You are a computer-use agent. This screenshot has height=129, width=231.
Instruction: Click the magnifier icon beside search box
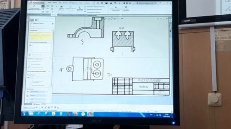155,3
